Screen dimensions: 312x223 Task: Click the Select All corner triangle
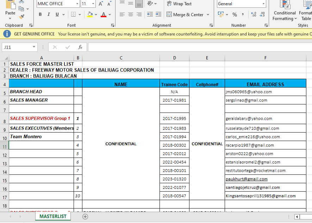point(6,58)
